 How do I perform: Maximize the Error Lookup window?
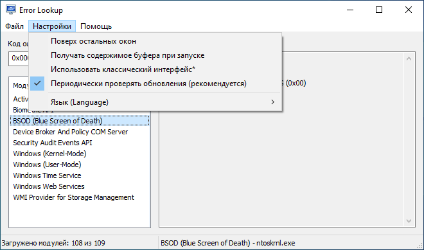(x=379, y=10)
